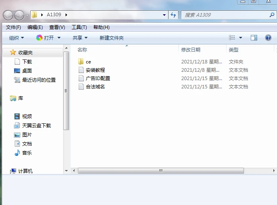Toggle the preview pane icon
Screen dimensions: 277x205
pos(254,38)
